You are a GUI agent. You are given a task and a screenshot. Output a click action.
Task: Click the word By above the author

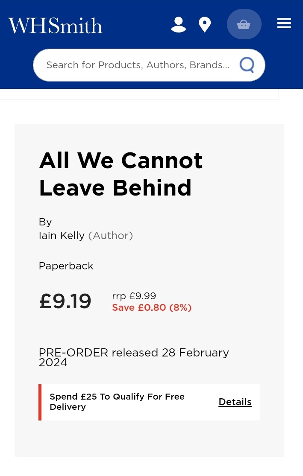point(45,222)
